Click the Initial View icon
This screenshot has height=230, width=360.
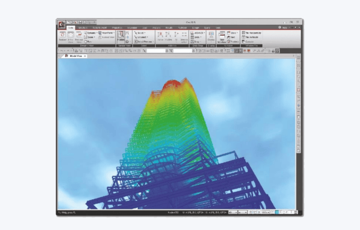point(70,36)
